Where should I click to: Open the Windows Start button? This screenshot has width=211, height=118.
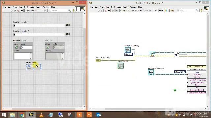(4, 115)
